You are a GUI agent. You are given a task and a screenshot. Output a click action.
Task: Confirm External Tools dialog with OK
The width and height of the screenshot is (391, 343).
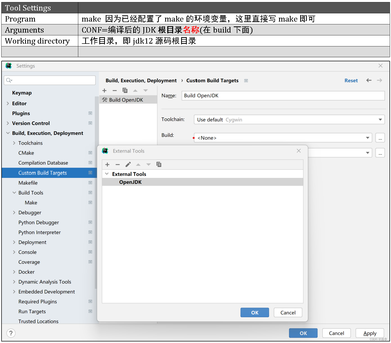[255, 312]
